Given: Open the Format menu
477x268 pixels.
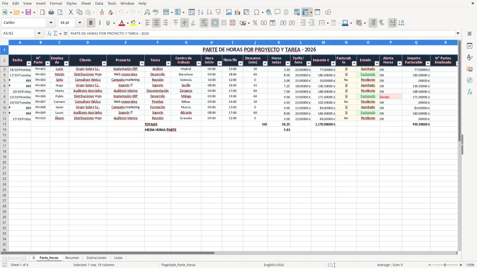Looking at the screenshot, I should (x=56, y=3).
